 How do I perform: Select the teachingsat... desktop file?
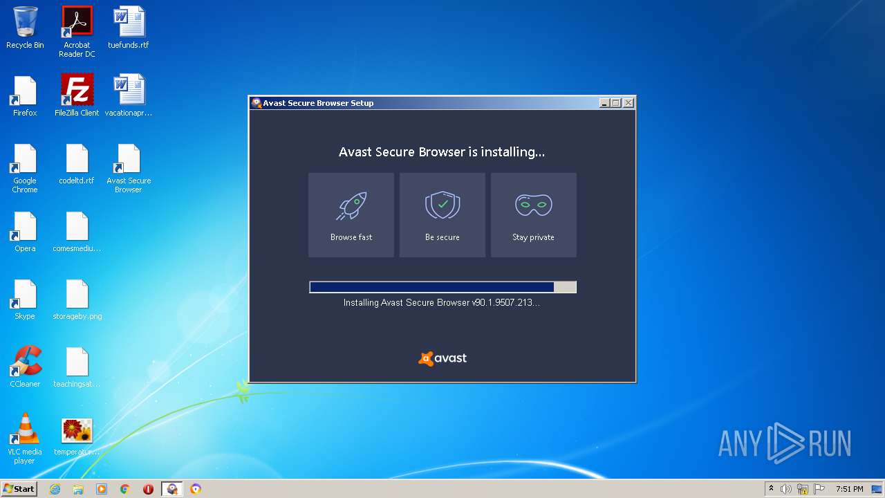(77, 367)
